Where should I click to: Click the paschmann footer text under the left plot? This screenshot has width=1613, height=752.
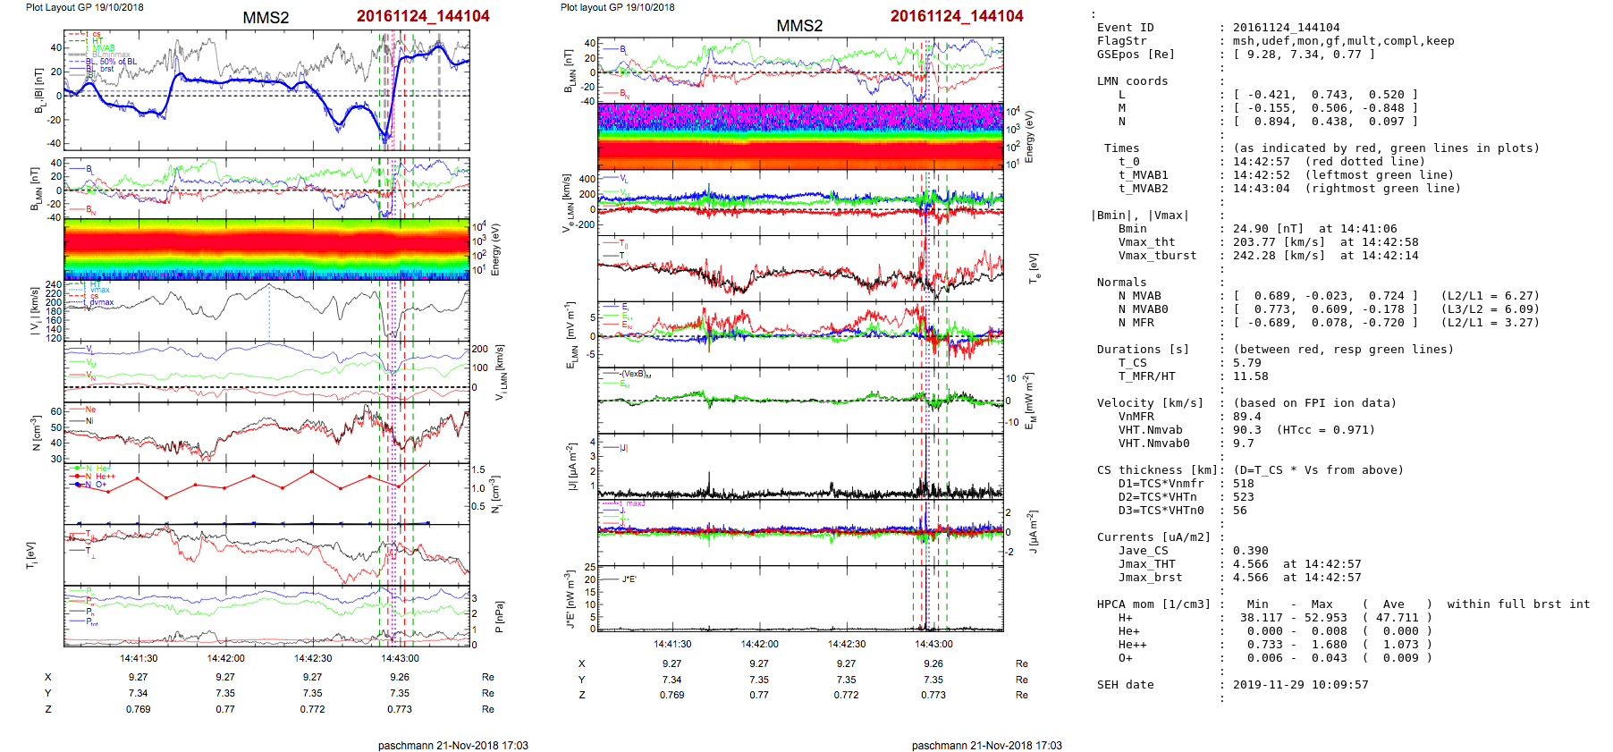click(x=452, y=745)
